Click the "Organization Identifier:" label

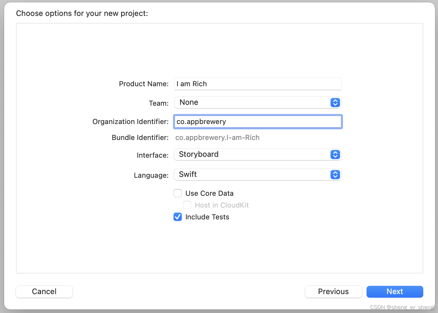coord(130,122)
